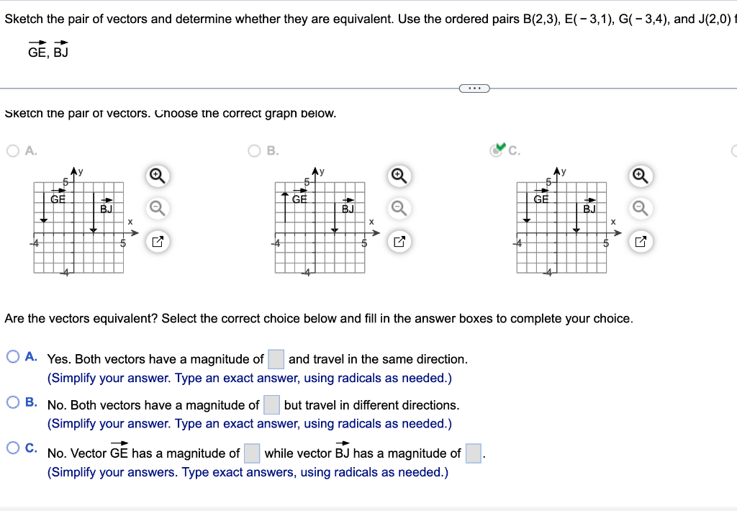Screen dimensions: 737x511
Task: Click the zoom-out magnifier icon for graph B
Action: pyautogui.click(x=399, y=208)
